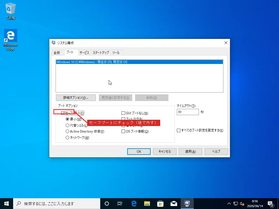Screen dimensions: 279x209
Task: Open the Windows Start menu
Action: [x=7, y=204]
